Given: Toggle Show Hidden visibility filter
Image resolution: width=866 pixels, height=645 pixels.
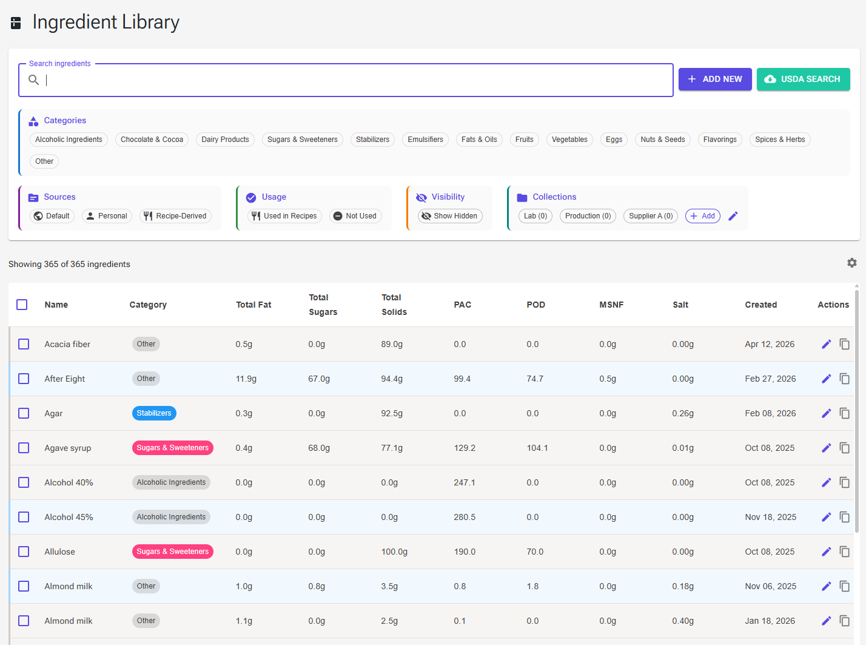Looking at the screenshot, I should coord(449,216).
